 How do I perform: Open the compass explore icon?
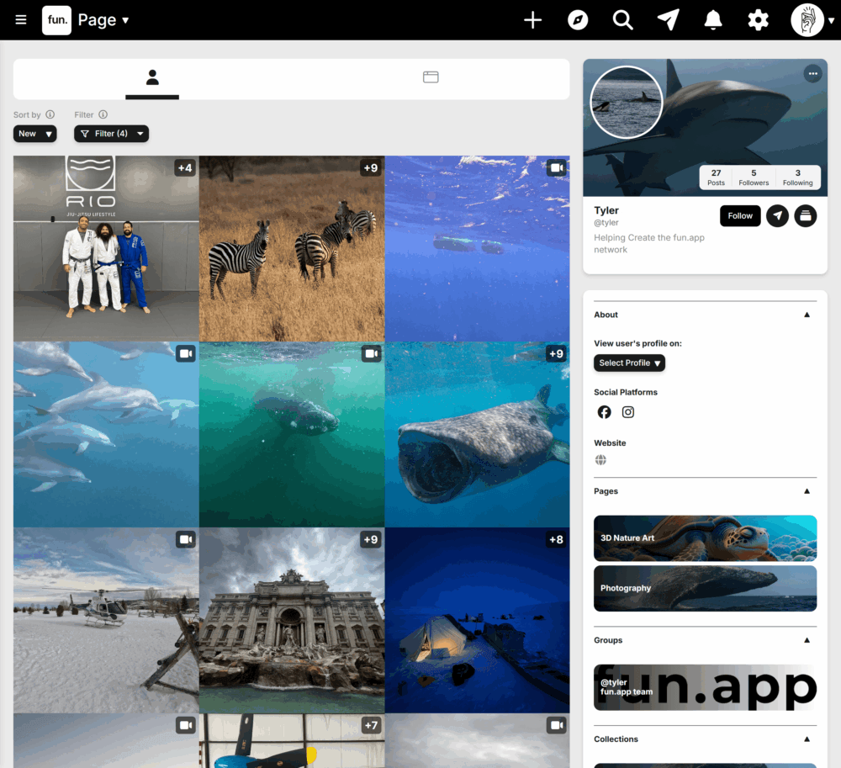(x=578, y=20)
